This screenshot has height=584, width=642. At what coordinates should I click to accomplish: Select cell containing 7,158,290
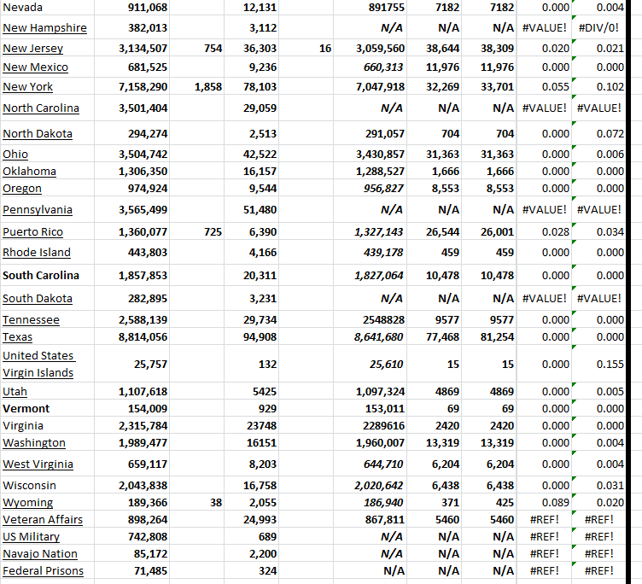tap(143, 87)
